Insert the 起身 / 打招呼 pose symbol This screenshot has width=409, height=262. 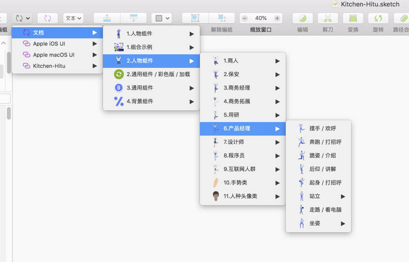pos(318,183)
